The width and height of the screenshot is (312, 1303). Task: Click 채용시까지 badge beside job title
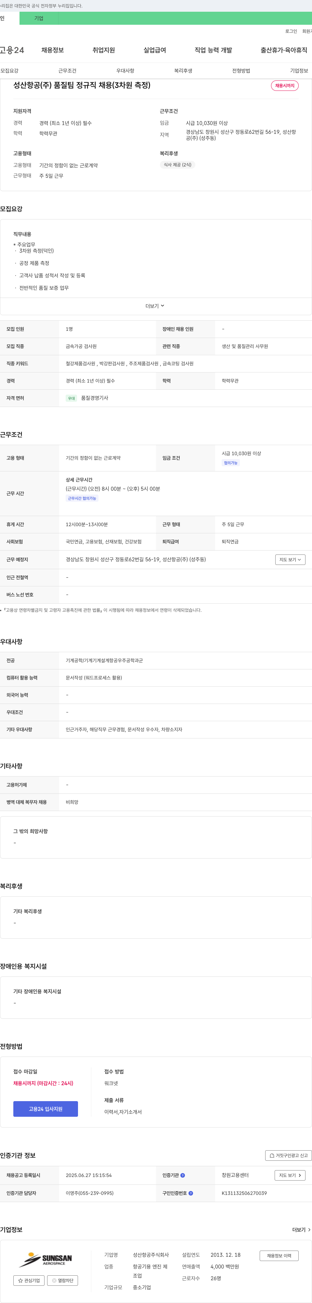285,86
